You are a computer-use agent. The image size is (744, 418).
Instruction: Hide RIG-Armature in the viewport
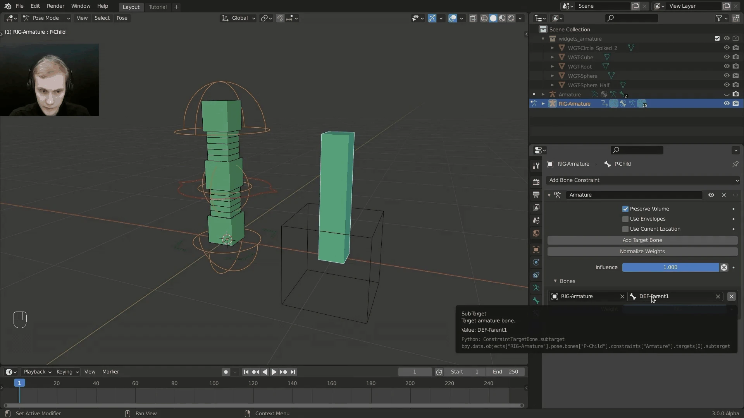(727, 104)
